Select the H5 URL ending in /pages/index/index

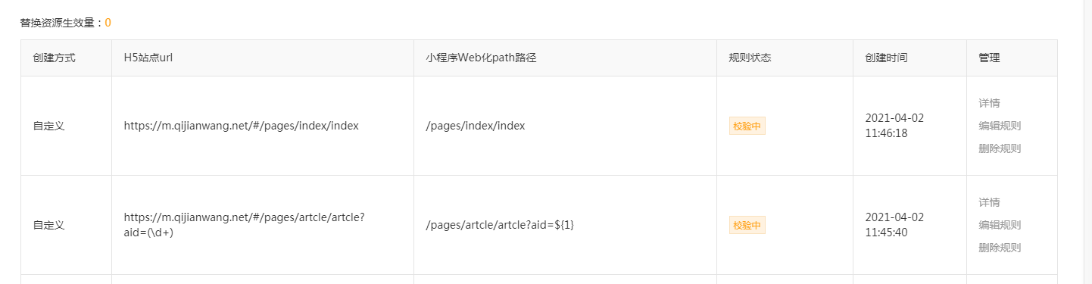tap(242, 126)
